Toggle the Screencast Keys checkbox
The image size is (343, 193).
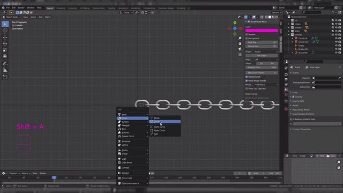coord(249,21)
